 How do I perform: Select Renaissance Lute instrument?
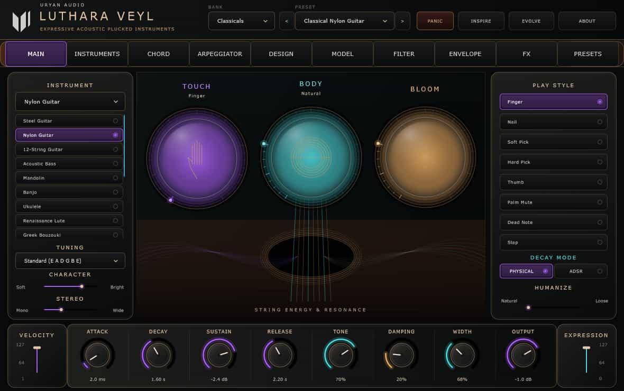69,221
